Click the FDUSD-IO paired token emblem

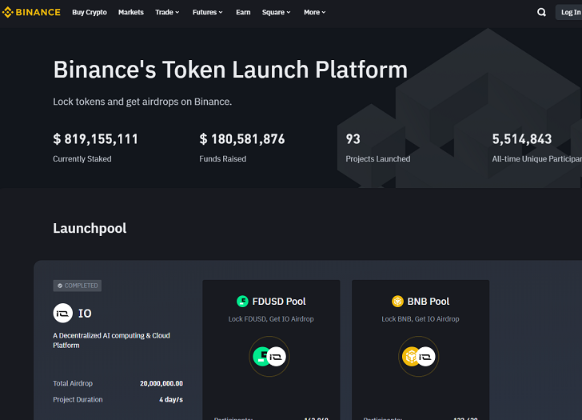269,357
